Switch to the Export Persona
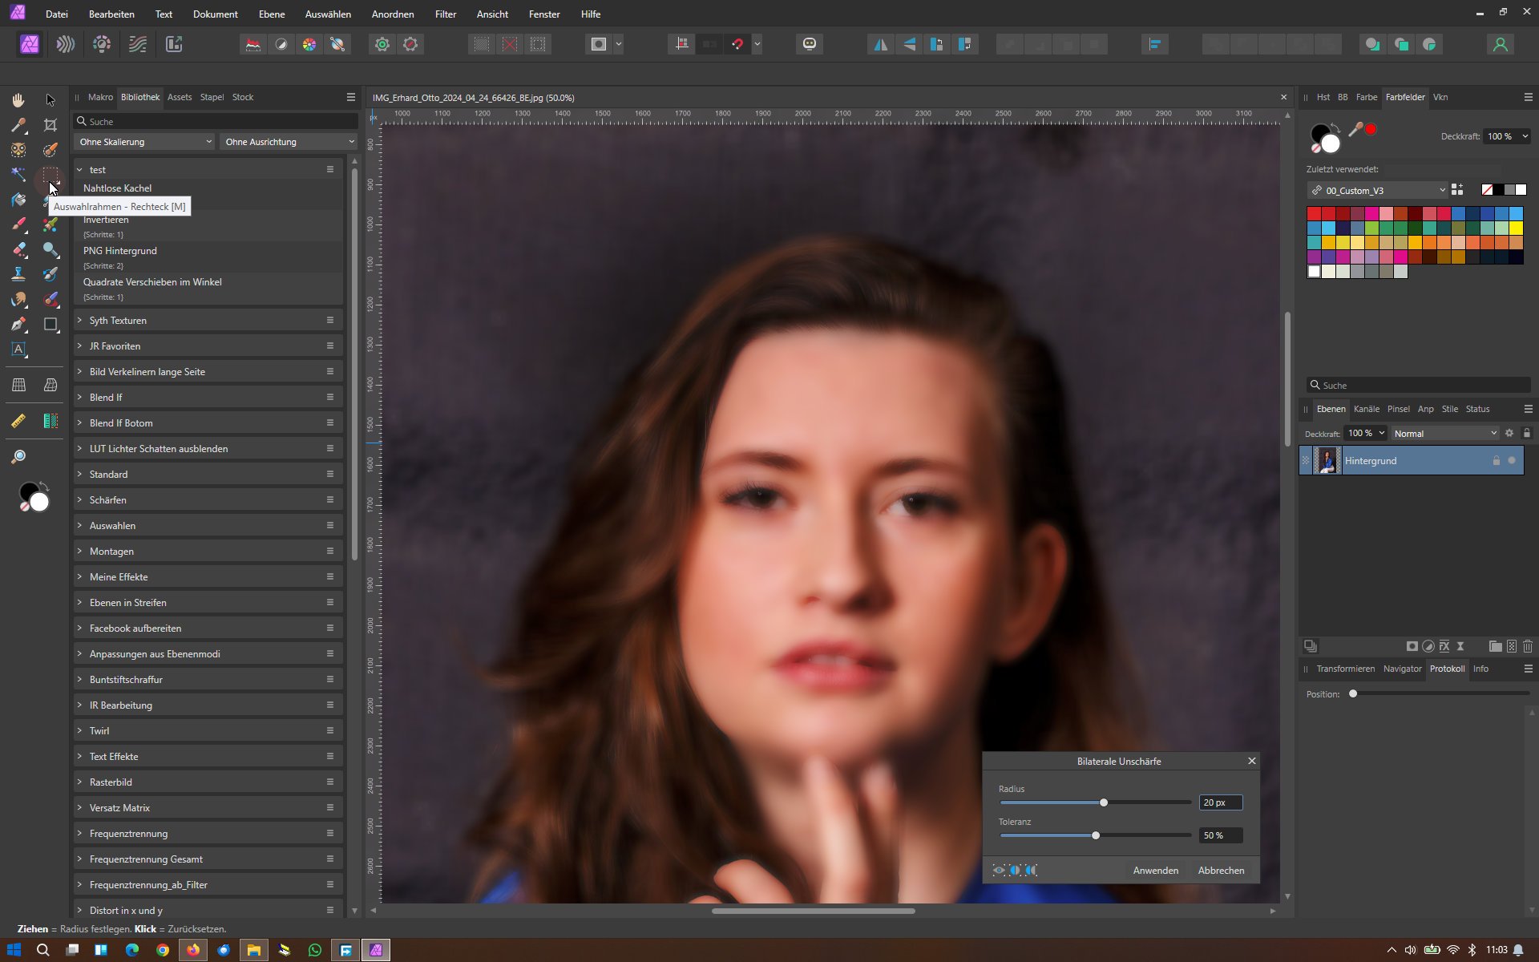 [174, 44]
